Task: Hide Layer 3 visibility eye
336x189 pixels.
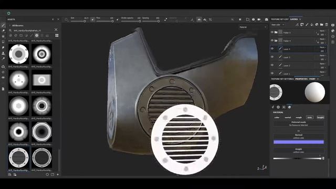Action: 272,57
